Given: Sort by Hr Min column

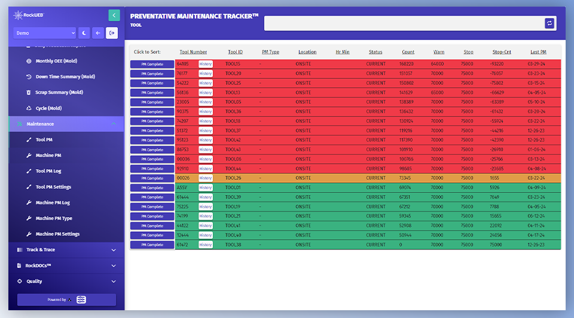Looking at the screenshot, I should click(x=343, y=52).
